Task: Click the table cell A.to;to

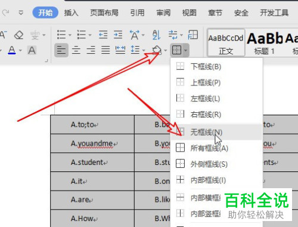Action: [x=92, y=125]
